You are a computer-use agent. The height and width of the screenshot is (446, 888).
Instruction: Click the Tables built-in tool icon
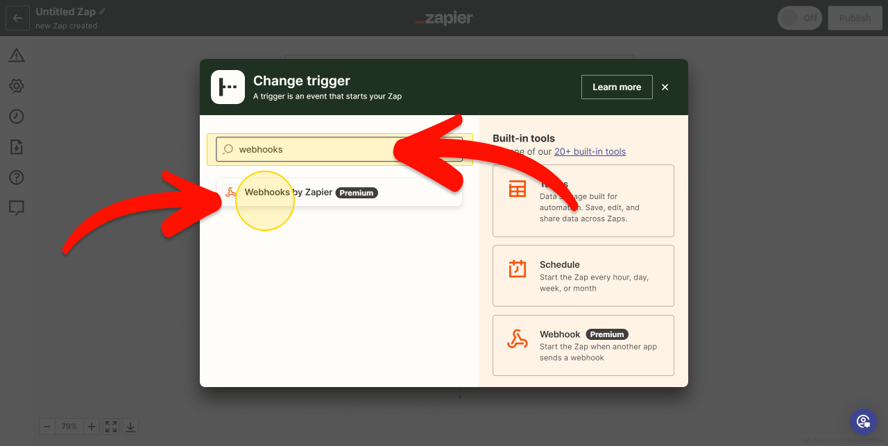click(x=518, y=189)
